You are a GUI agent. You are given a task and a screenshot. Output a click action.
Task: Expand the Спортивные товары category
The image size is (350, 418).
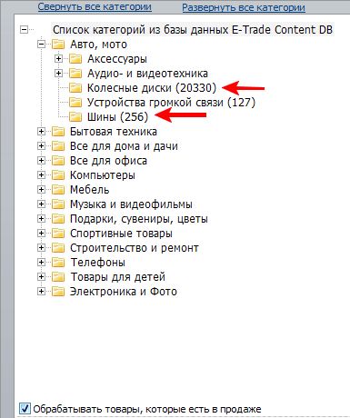pyautogui.click(x=41, y=234)
